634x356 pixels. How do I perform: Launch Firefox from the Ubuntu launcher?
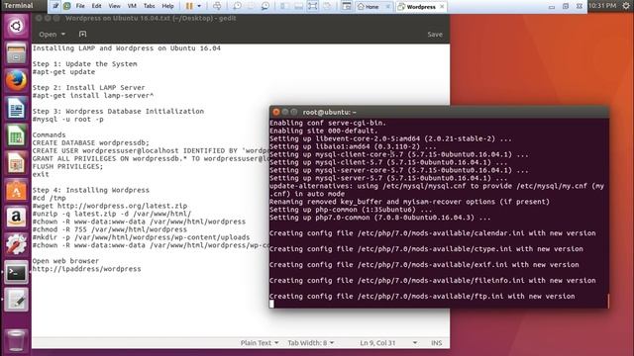coord(16,81)
